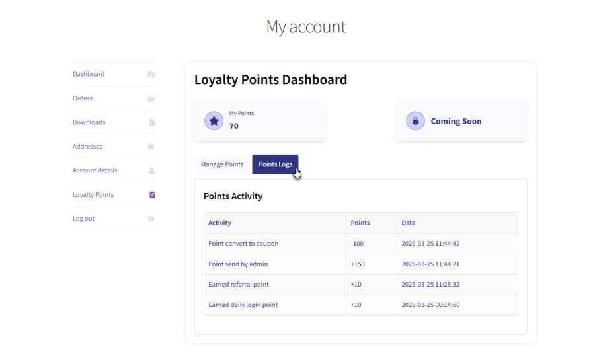Click the 'Point convert to coupon' row
The height and width of the screenshot is (360, 595).
[x=360, y=244]
